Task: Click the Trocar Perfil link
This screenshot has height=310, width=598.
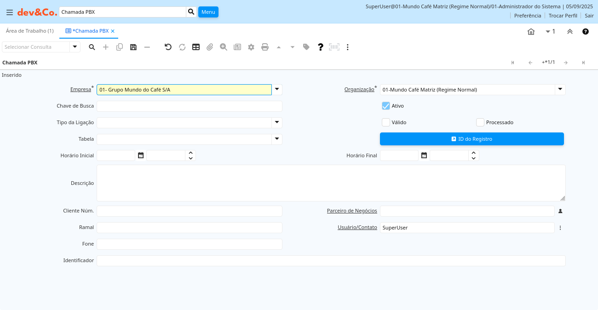Action: [x=563, y=16]
